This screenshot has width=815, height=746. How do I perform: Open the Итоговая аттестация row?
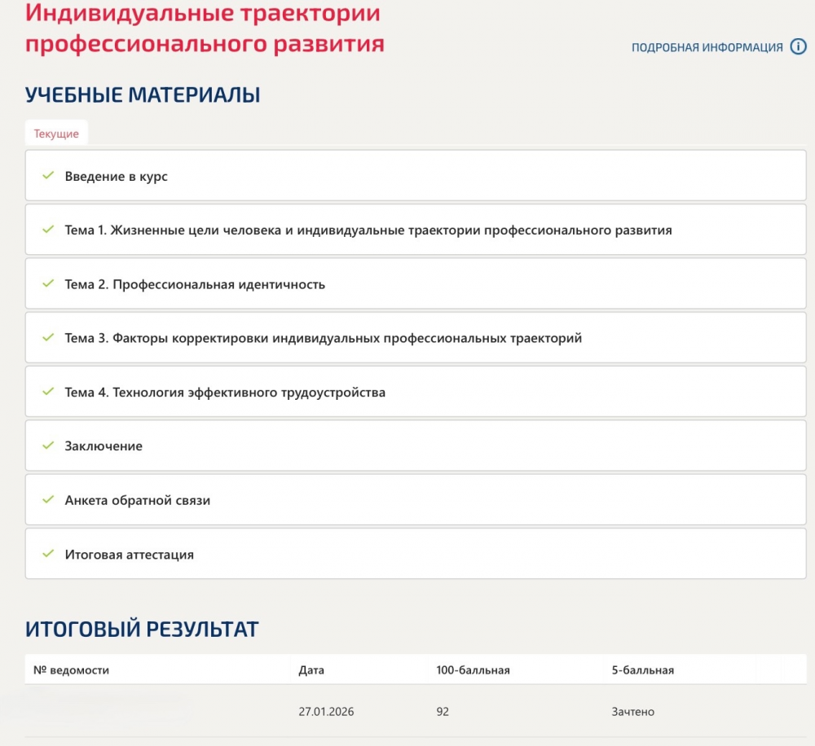pos(416,554)
